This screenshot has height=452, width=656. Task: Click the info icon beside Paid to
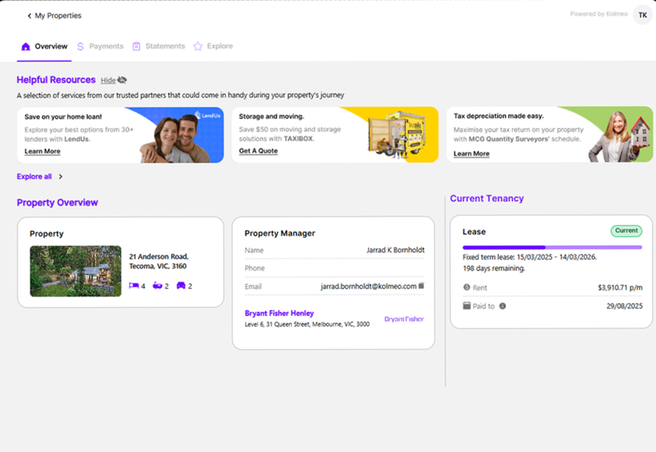pos(502,306)
